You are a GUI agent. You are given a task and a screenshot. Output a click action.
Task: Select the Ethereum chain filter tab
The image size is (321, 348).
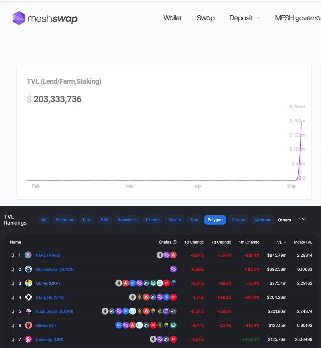tap(64, 220)
